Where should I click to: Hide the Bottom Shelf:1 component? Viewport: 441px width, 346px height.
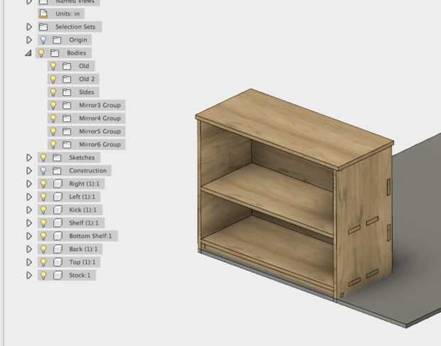coord(43,236)
